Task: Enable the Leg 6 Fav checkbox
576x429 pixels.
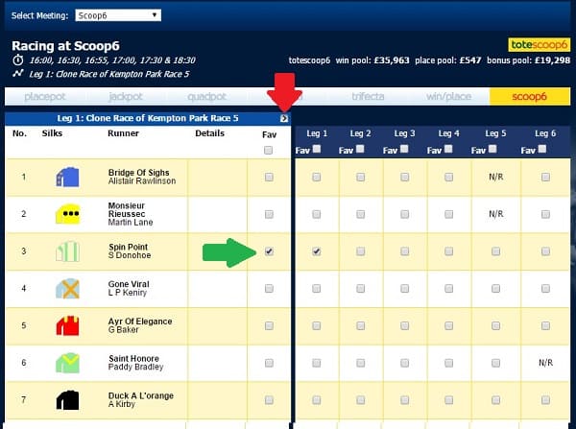Action: (x=541, y=149)
